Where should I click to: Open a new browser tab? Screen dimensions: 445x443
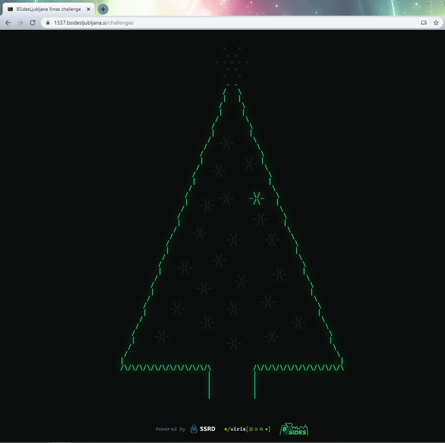[x=103, y=9]
